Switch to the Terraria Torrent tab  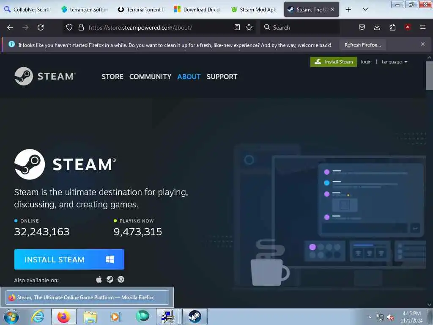pos(142,10)
